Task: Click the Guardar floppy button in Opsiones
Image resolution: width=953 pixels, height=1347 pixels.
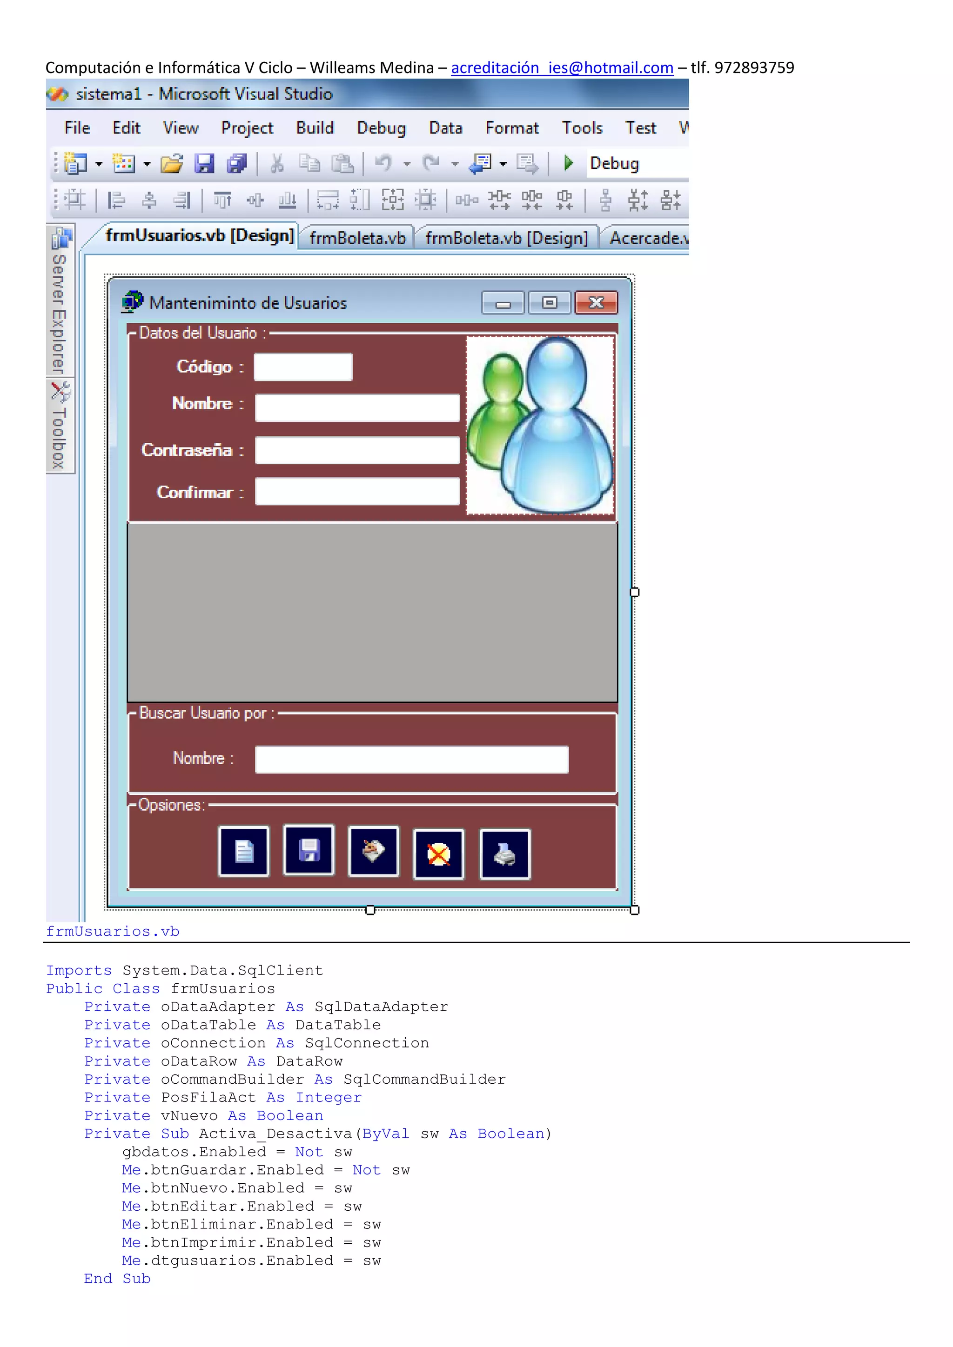Action: (x=309, y=849)
